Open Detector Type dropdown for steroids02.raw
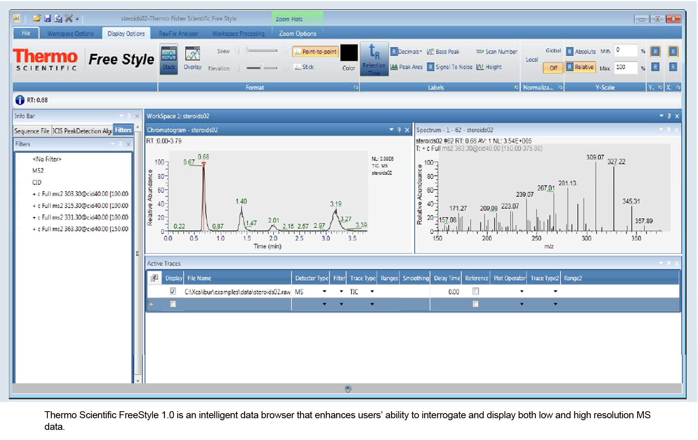The width and height of the screenshot is (698, 440). pyautogui.click(x=324, y=292)
